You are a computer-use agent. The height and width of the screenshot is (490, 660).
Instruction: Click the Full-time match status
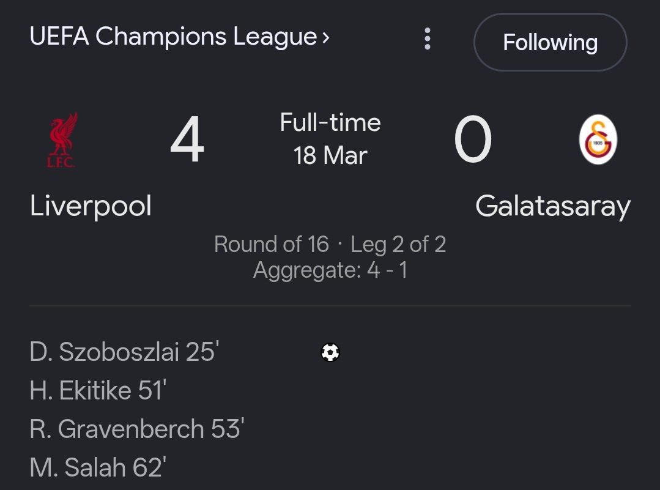330,123
